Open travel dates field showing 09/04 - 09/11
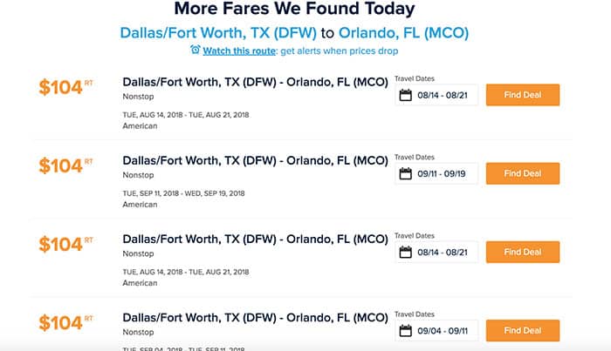Screen dimensions: 611x351 [x=436, y=330]
